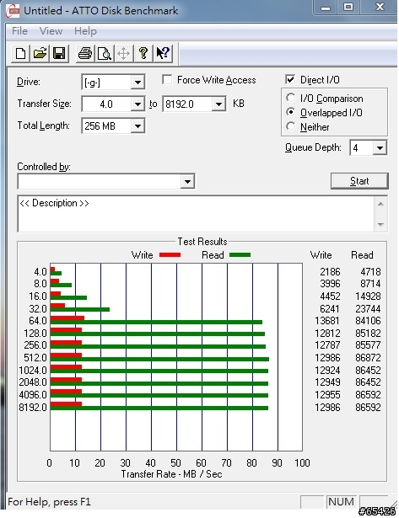Select the Overlapped I/O radio button
399x518 pixels.
click(x=290, y=112)
